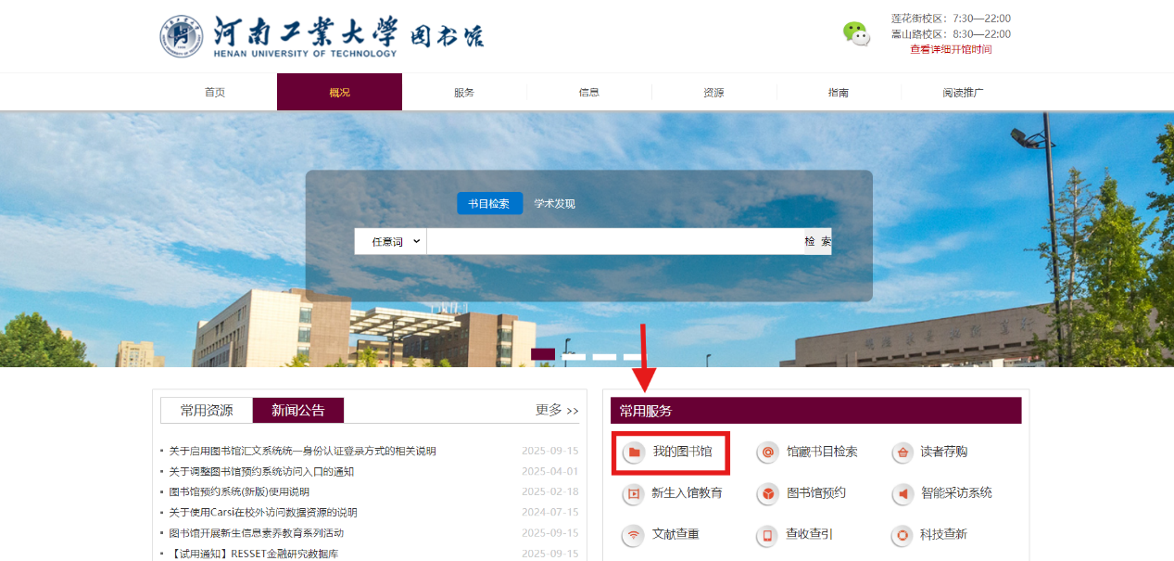The image size is (1174, 561).
Task: Open the 资源 navigation menu
Action: click(x=713, y=93)
